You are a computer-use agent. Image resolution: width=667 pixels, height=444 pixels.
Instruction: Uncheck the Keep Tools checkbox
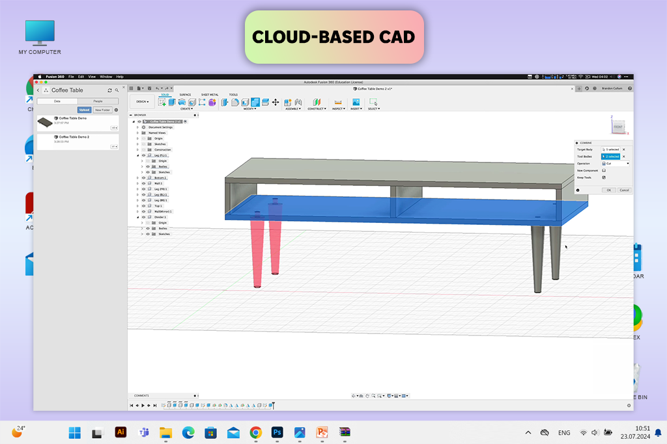(x=604, y=177)
